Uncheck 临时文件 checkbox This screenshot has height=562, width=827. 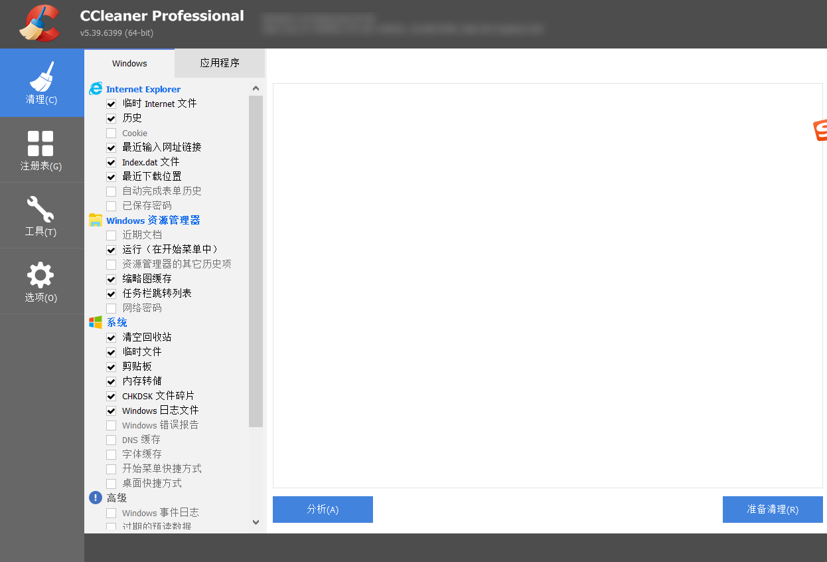(x=111, y=353)
